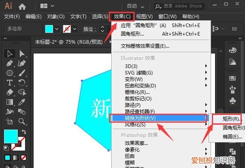Viewport: 245px width, 168px height.
Task: Open the Swatches panel icon
Action: click(232, 78)
